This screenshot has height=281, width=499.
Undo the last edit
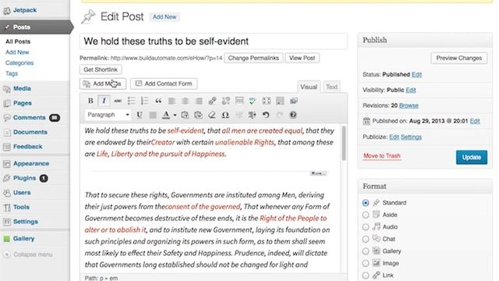click(x=266, y=115)
